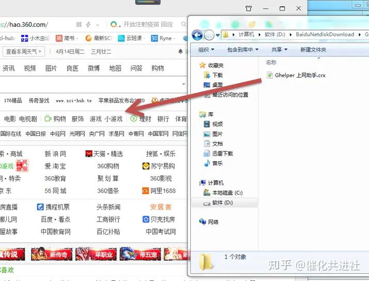Open the 图片 library
This screenshot has width=369, height=281.
(213, 134)
